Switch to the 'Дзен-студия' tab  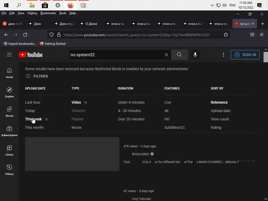point(64,24)
